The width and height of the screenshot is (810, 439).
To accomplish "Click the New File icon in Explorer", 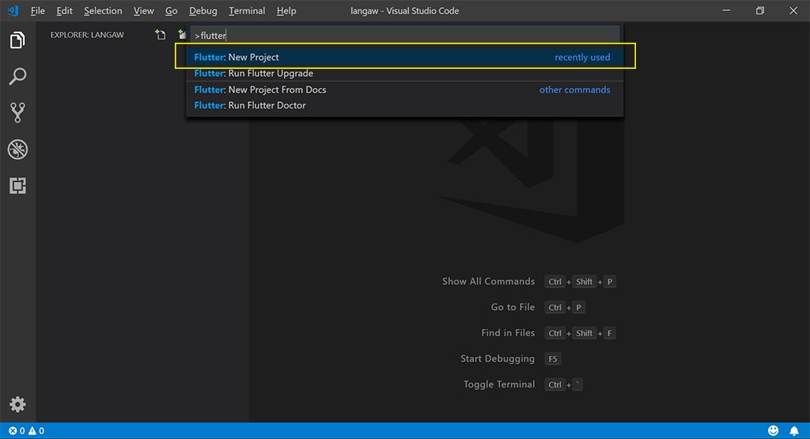I will (161, 35).
